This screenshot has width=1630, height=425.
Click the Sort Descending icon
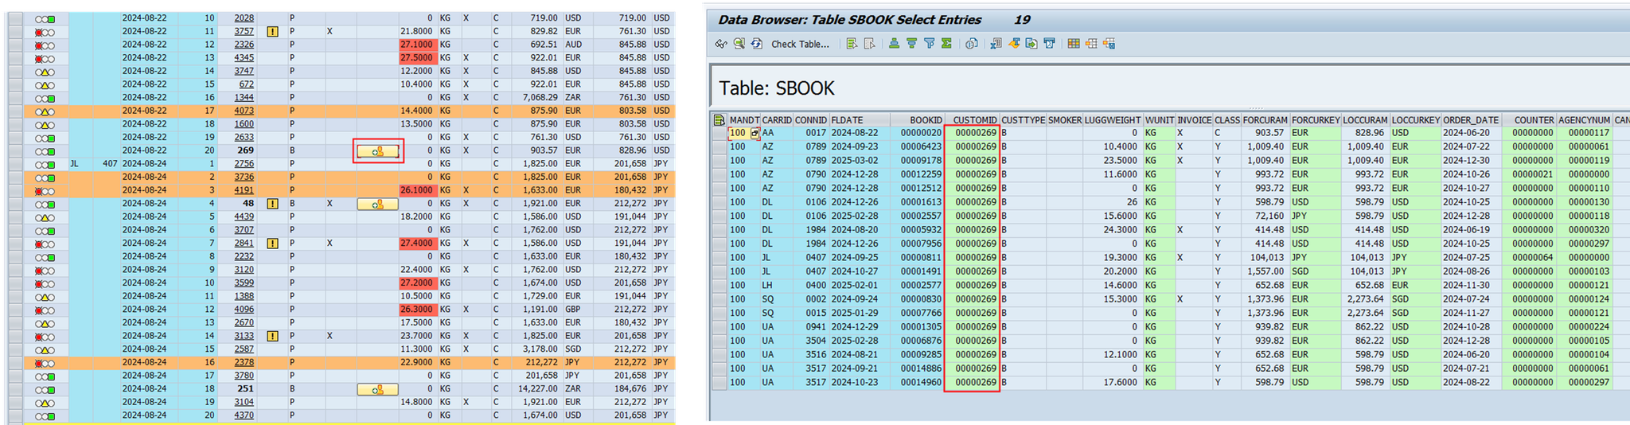pos(912,44)
